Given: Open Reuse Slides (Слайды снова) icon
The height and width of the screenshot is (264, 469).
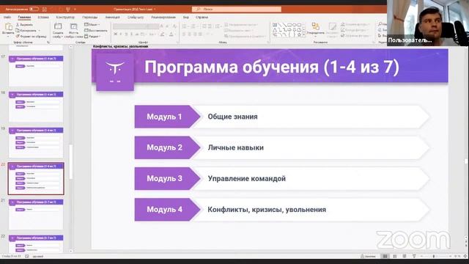Looking at the screenshot, I should point(73,27).
